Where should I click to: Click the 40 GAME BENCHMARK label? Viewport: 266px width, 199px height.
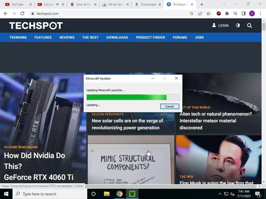21,147
